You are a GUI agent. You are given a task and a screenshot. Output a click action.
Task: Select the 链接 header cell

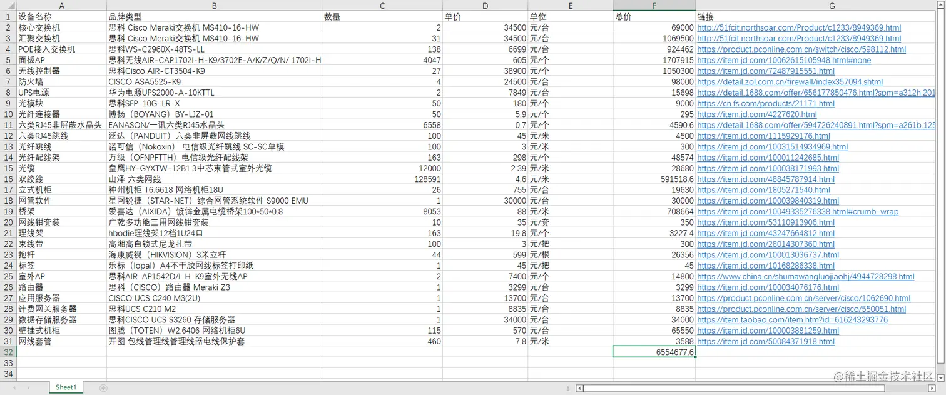(x=816, y=17)
